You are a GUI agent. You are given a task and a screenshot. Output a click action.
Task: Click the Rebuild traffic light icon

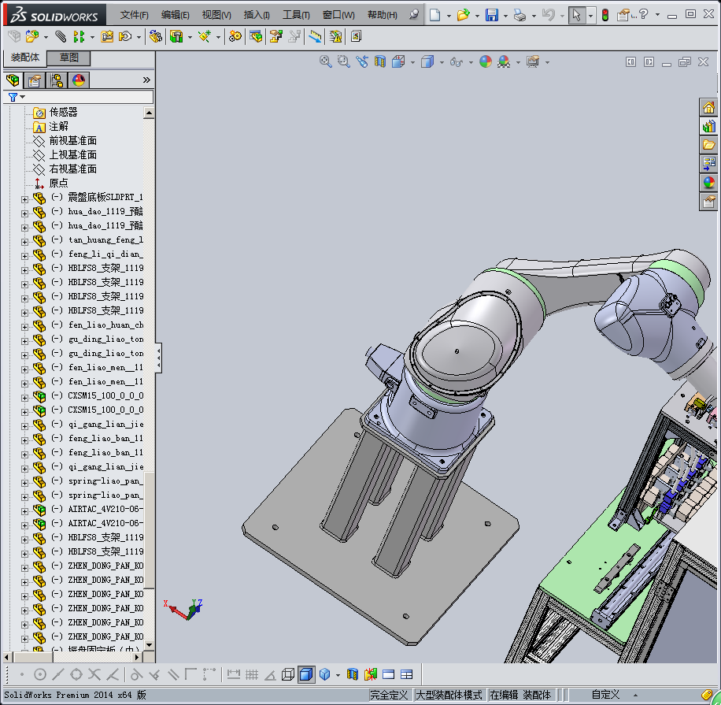click(605, 15)
